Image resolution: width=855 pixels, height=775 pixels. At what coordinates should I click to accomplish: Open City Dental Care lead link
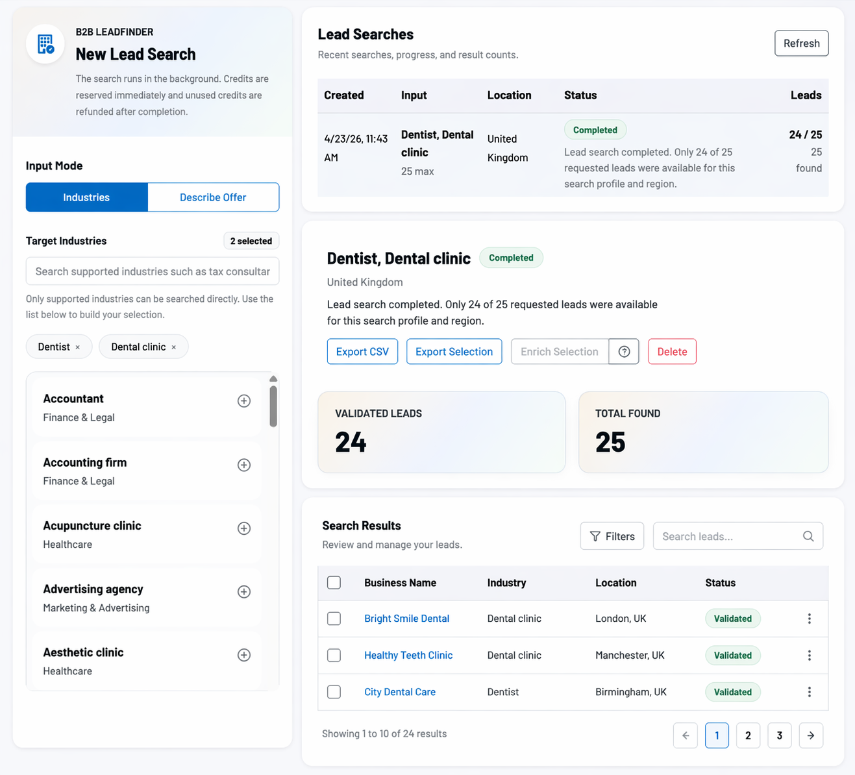click(400, 692)
